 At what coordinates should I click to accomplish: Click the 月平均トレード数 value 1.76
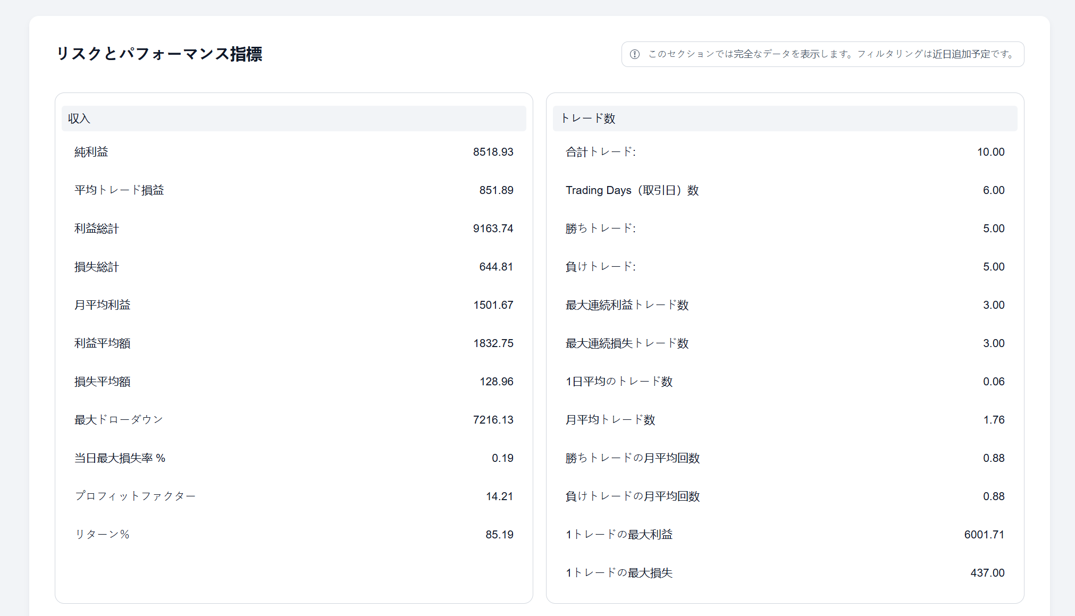pyautogui.click(x=993, y=420)
